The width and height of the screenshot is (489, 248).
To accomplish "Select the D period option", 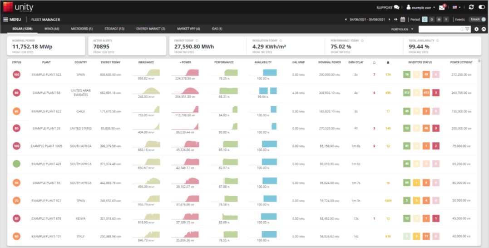I will [x=432, y=20].
